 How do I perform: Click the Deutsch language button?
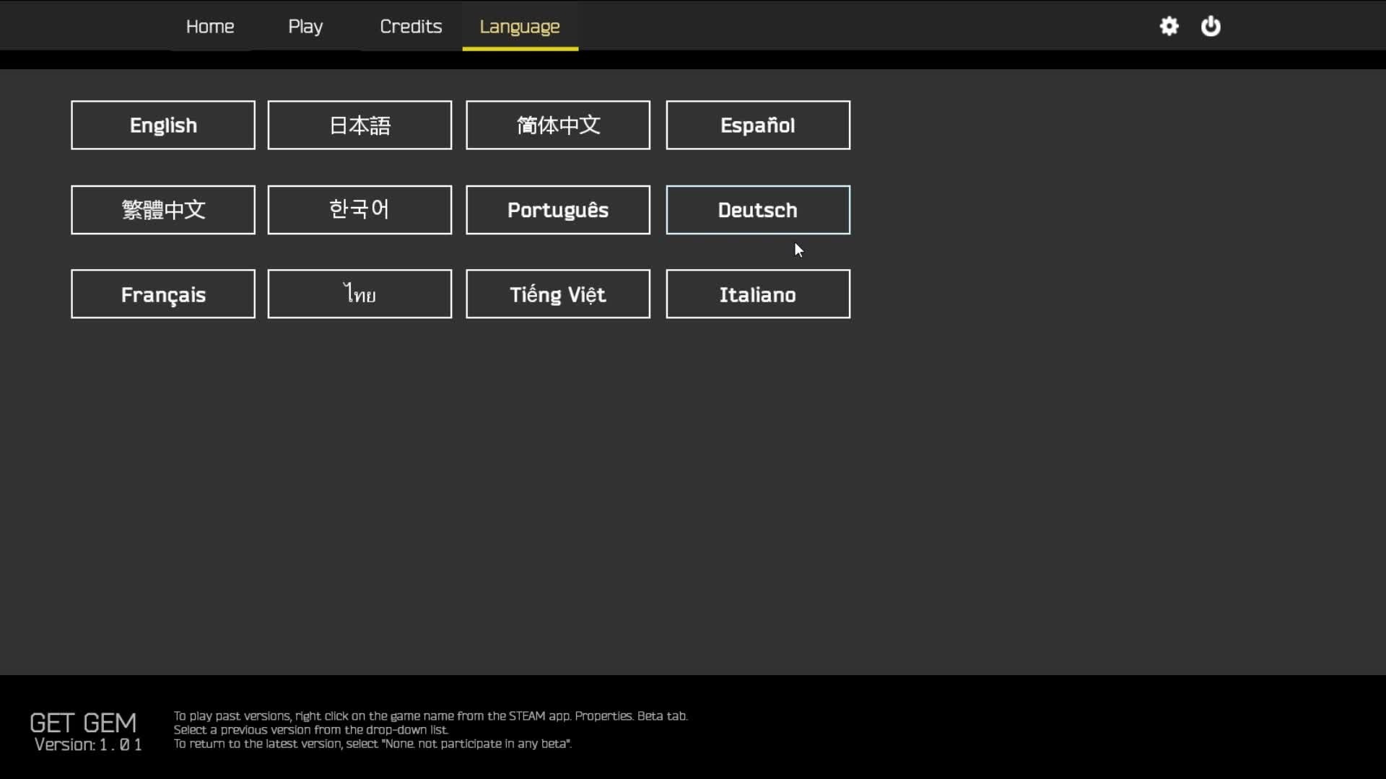(758, 210)
